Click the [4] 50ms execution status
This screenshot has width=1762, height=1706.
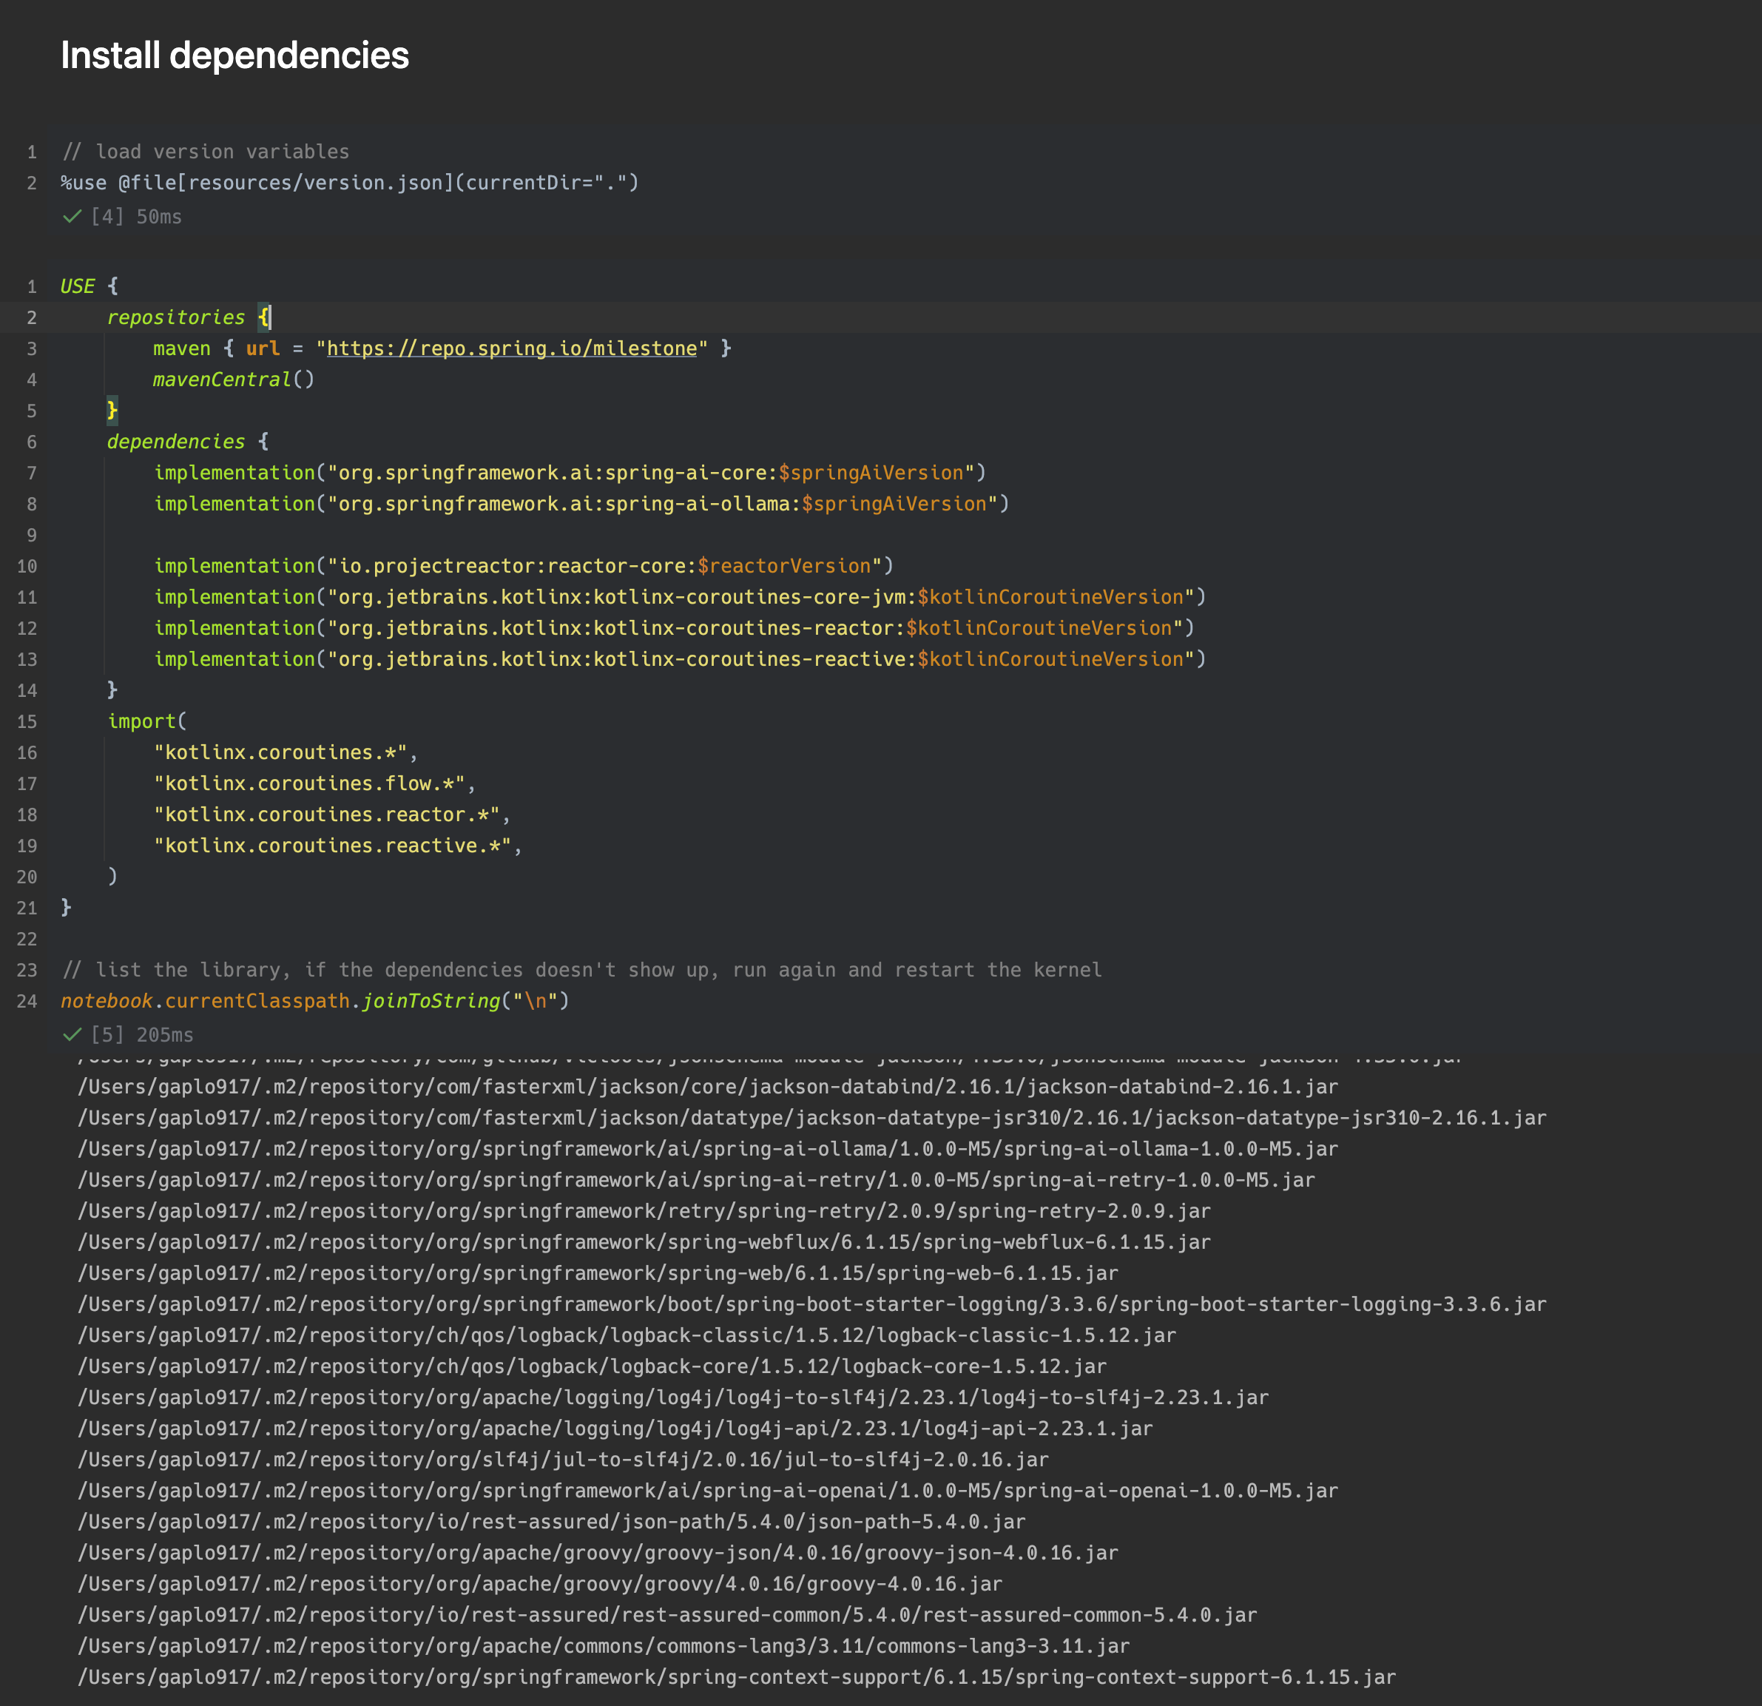pyautogui.click(x=136, y=217)
